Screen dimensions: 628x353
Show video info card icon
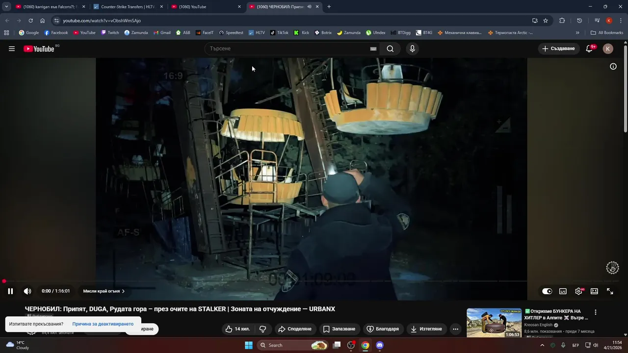click(x=613, y=67)
